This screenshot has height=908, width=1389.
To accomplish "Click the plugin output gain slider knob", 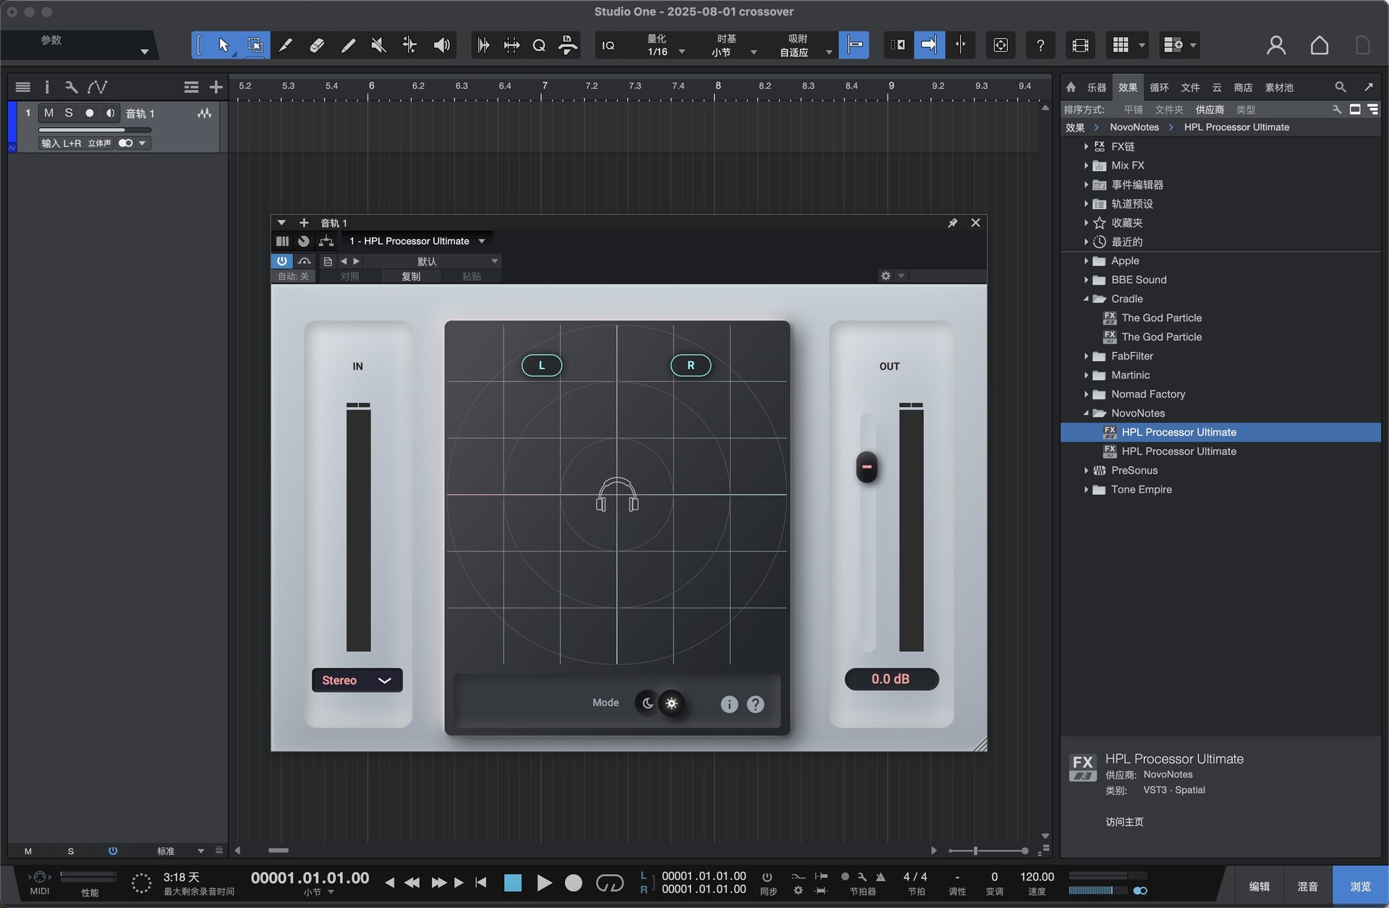I will tap(867, 467).
